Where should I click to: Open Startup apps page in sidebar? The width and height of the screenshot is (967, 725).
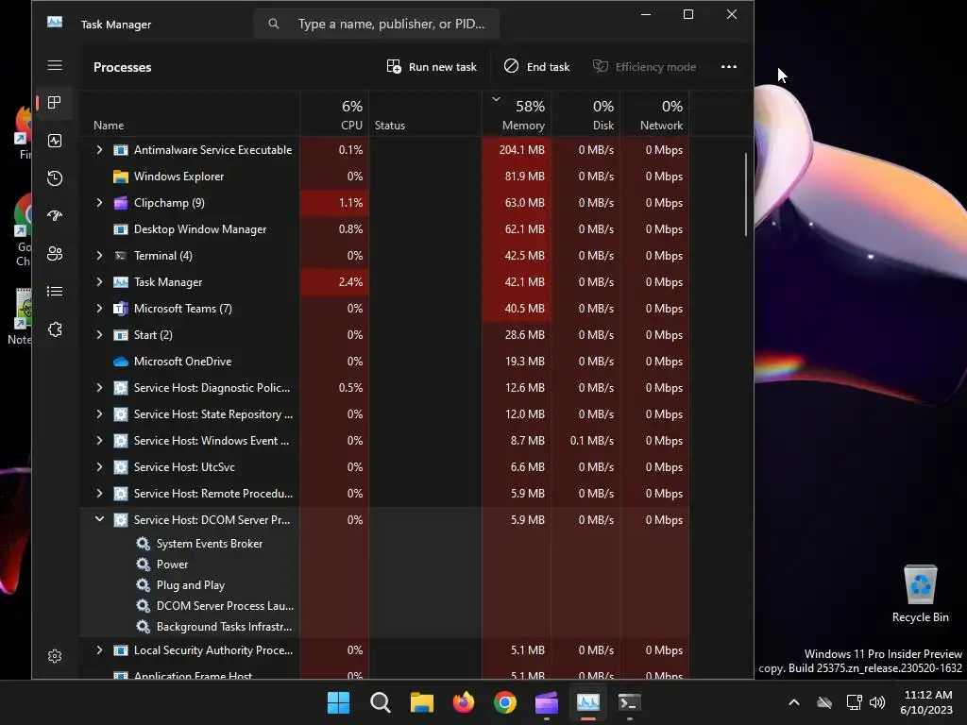[55, 216]
